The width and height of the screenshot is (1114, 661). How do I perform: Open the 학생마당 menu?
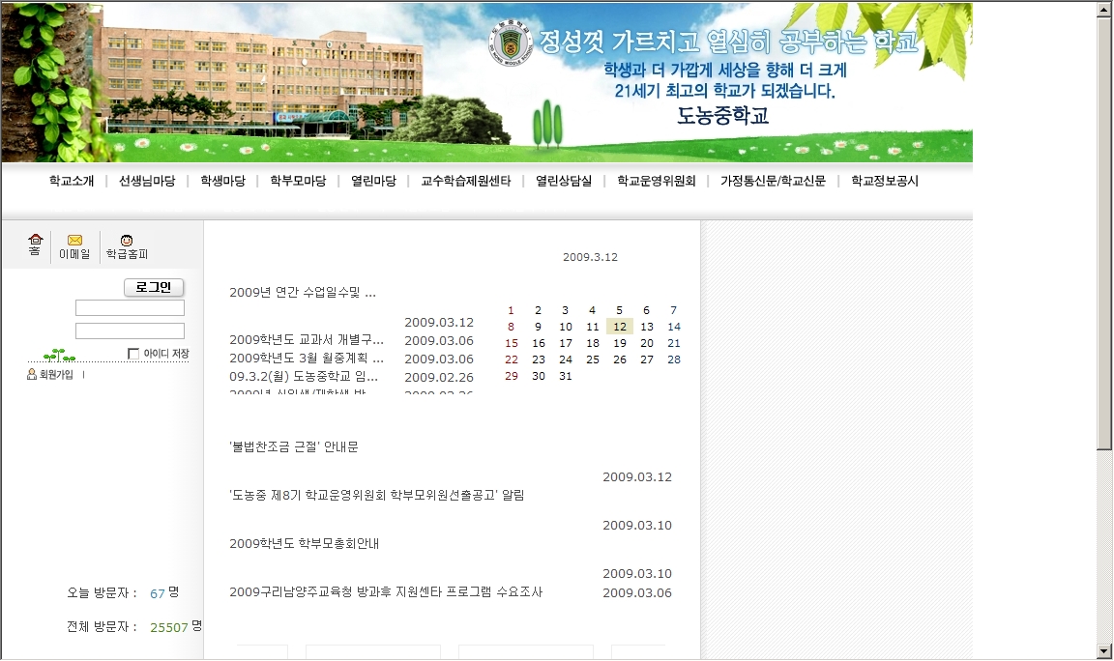click(x=222, y=181)
